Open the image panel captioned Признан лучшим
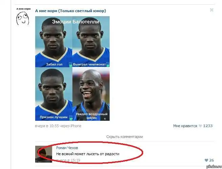 pyautogui.click(x=54, y=94)
